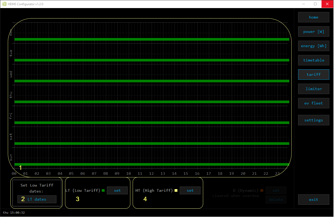The width and height of the screenshot is (334, 217).
Task: Open the limiter page
Action: [313, 89]
